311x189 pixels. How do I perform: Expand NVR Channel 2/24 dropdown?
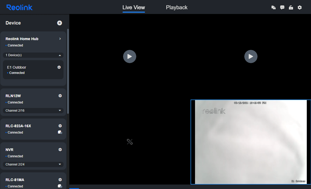point(33,164)
